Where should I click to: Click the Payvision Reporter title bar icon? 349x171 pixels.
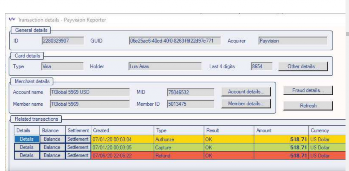point(12,20)
